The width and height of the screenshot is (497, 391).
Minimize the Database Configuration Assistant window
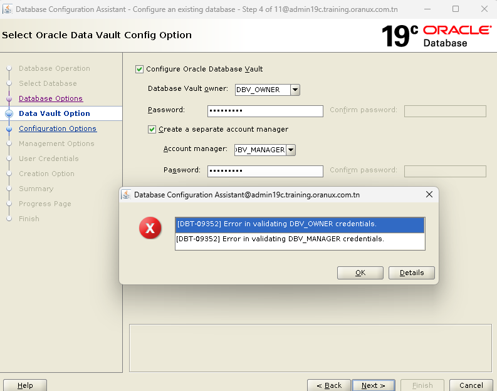pyautogui.click(x=427, y=9)
